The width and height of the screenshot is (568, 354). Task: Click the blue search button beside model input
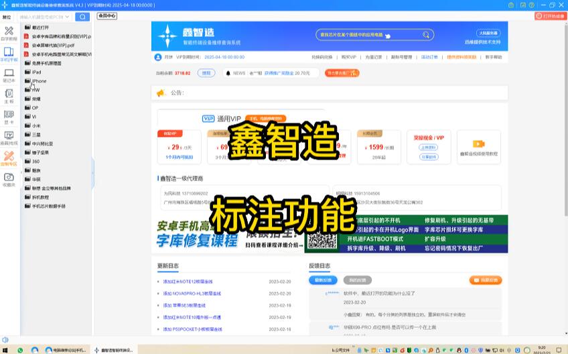click(x=82, y=17)
